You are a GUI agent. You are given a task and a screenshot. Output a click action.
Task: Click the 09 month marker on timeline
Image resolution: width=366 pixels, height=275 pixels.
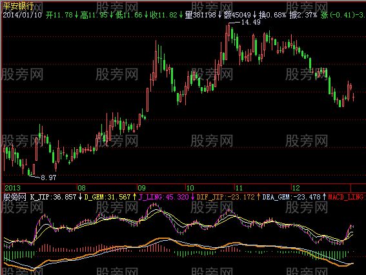141,188
